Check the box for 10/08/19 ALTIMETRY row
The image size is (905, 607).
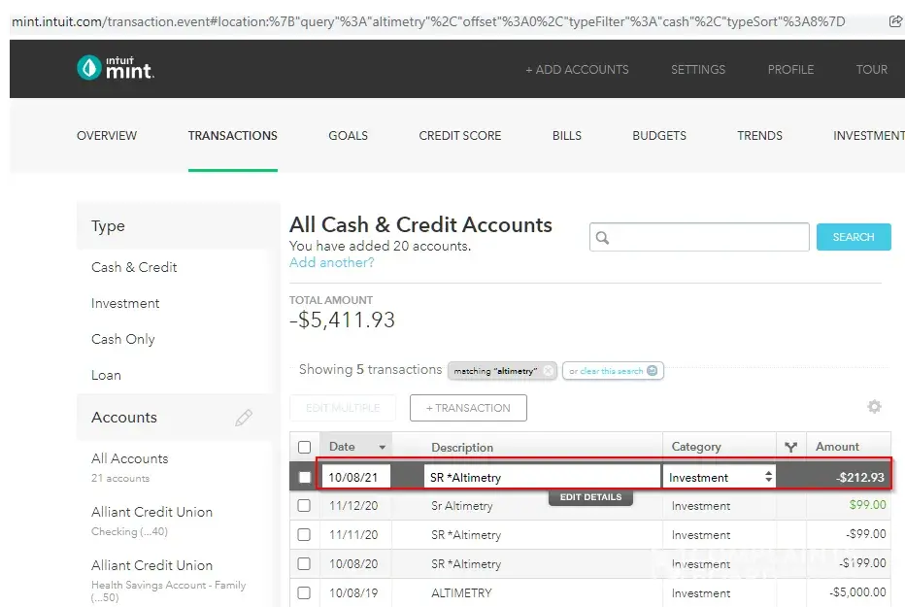tap(305, 592)
